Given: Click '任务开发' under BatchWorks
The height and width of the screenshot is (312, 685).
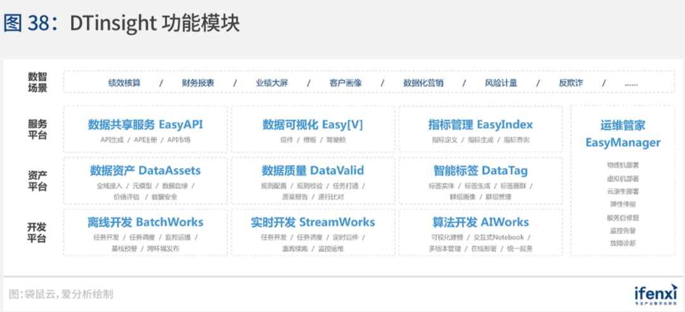Looking at the screenshot, I should (106, 237).
